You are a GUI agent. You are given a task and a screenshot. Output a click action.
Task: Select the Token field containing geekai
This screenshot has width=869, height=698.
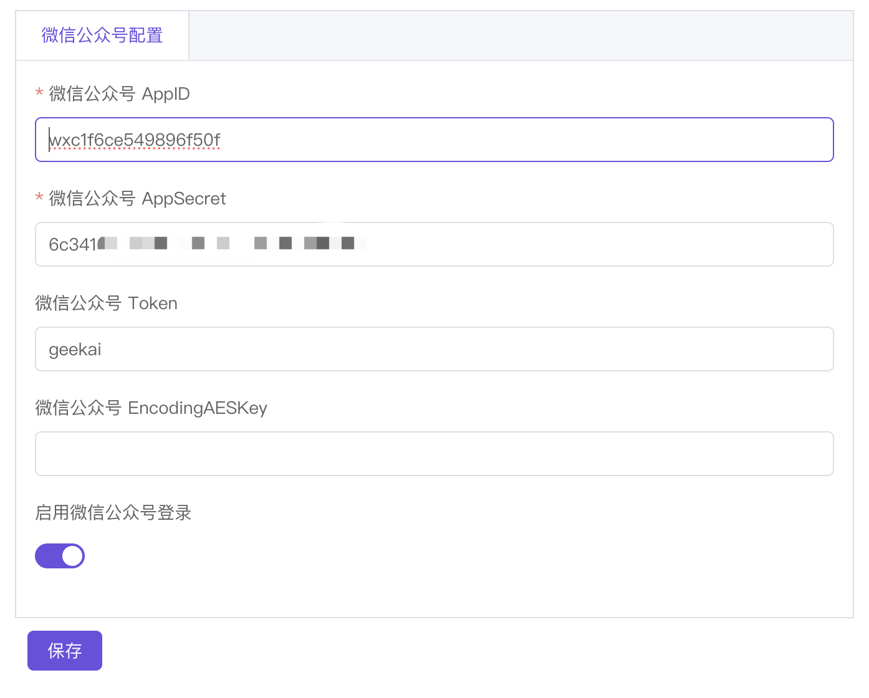[434, 349]
